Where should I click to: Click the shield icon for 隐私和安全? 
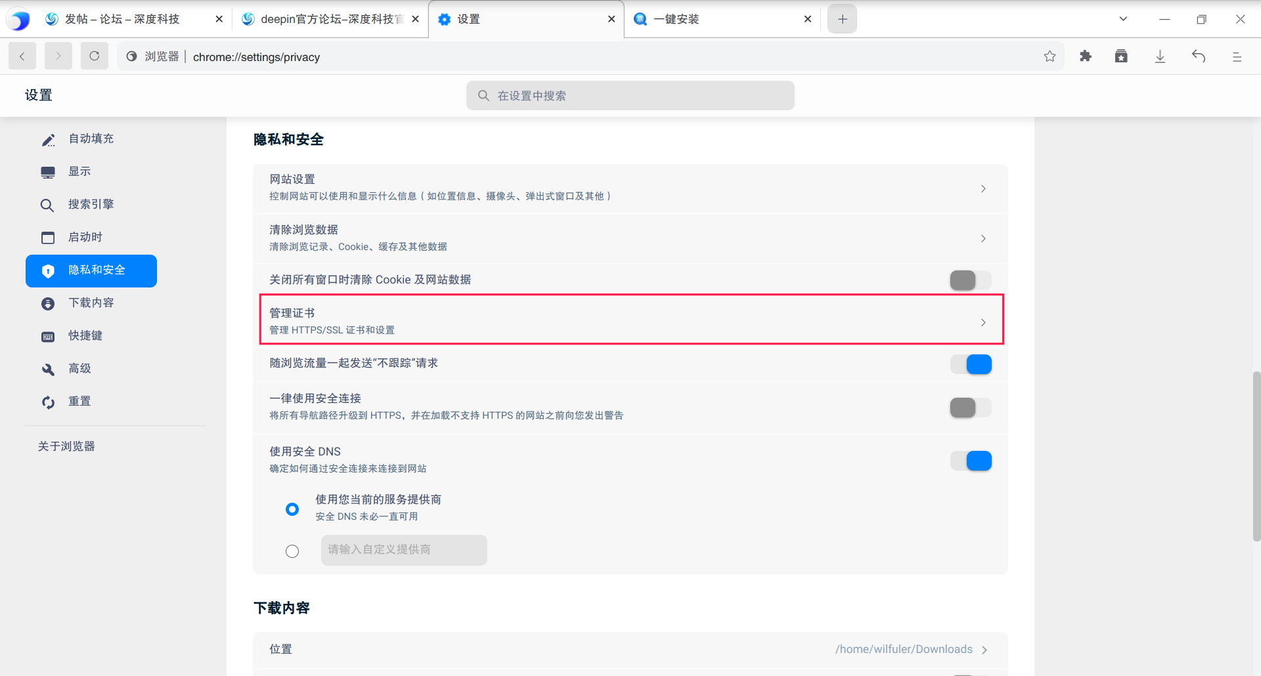[48, 271]
